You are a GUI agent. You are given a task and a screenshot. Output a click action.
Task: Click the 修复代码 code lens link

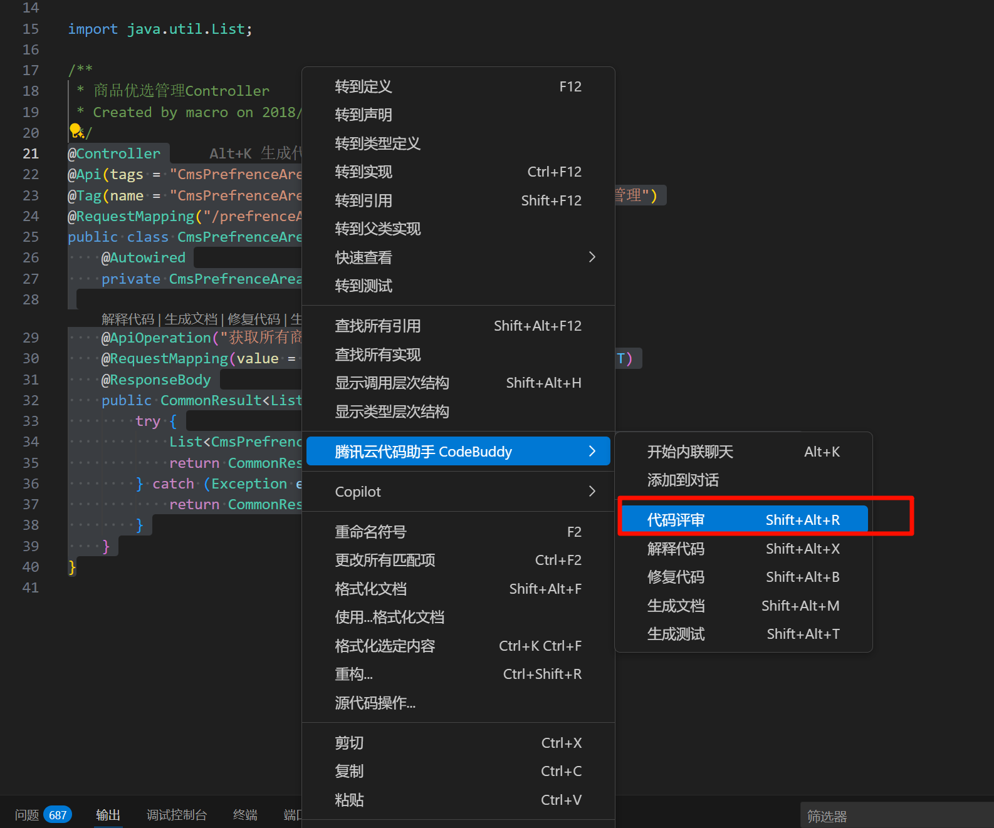tap(253, 319)
